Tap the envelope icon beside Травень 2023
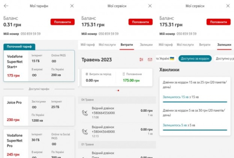The image size is (234, 158). tap(150, 60)
